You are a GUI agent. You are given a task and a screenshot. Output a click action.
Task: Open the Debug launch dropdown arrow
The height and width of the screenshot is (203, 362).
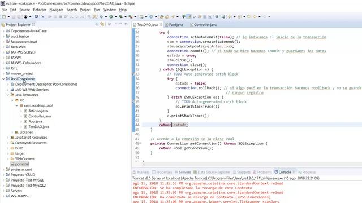click(106, 16)
